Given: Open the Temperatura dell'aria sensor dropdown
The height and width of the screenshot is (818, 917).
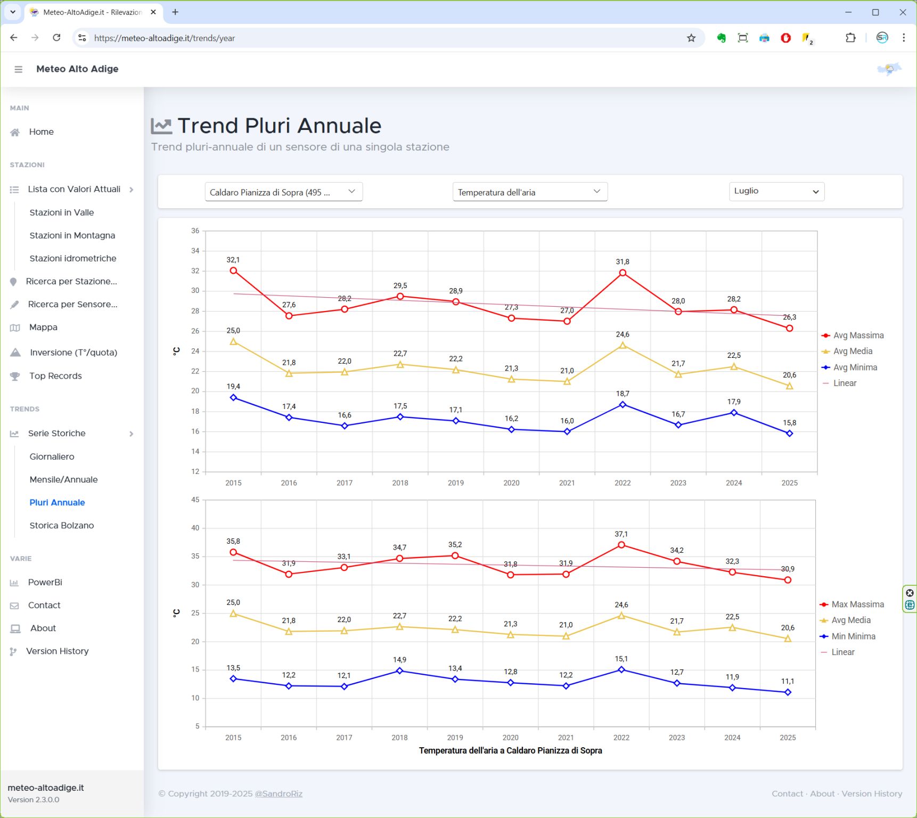Looking at the screenshot, I should (x=529, y=192).
